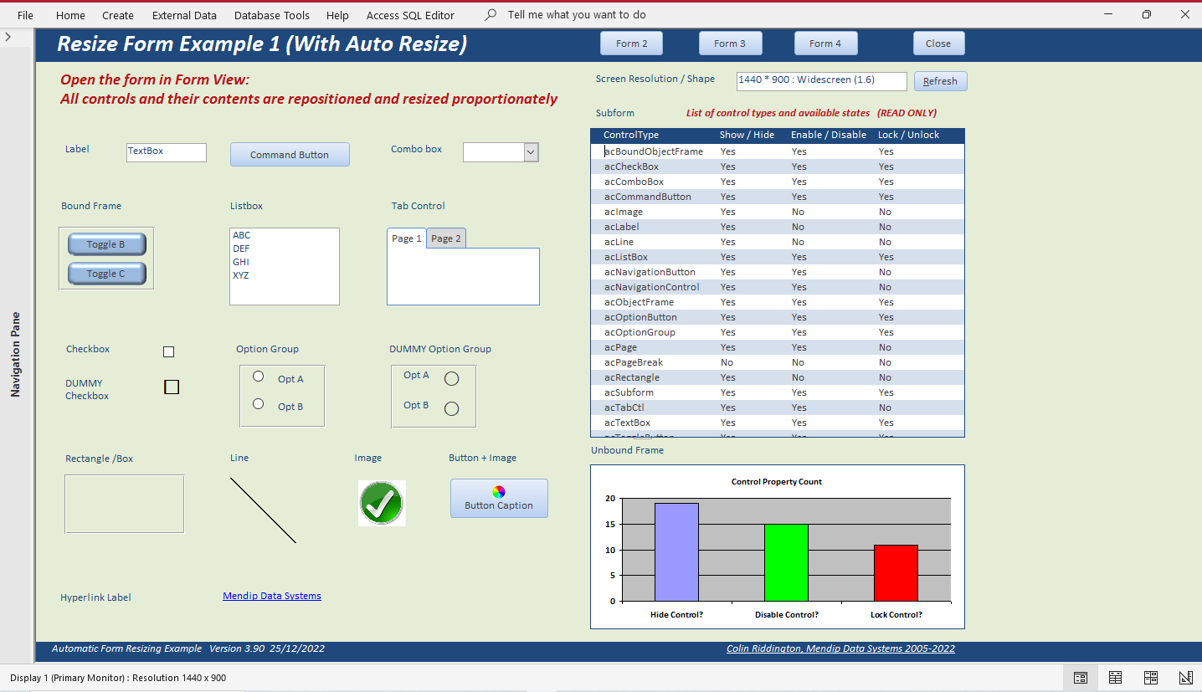Tick the DUMMY Checkbox control
The width and height of the screenshot is (1202, 692).
click(x=172, y=387)
